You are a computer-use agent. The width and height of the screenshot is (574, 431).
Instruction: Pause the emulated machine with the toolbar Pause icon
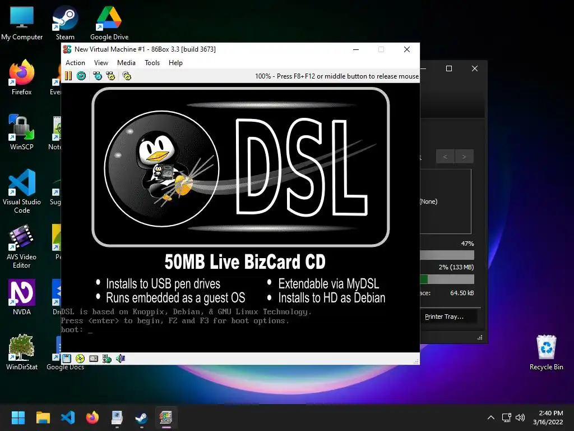[68, 76]
